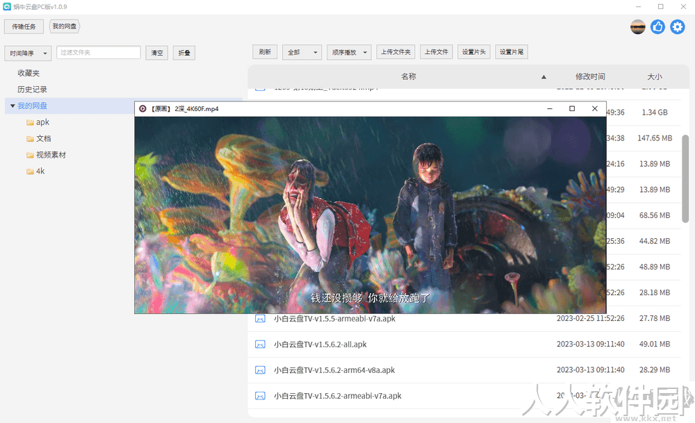Click the 折叠 collapse button
This screenshot has height=423, width=695.
coord(184,53)
